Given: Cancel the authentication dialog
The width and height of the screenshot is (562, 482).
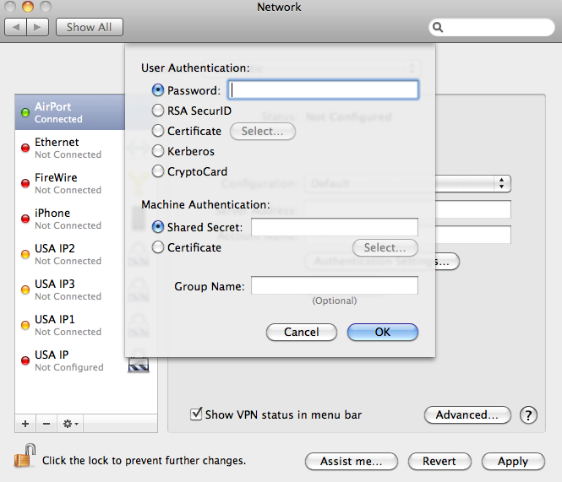Looking at the screenshot, I should [302, 332].
